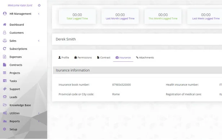This screenshot has width=222, height=140.
Task: Switch to the Contract tab
Action: (x=104, y=57)
